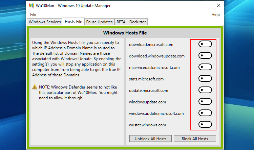Click the Windows Hosts File heading
Viewport: 254px width, 150px height.
click(125, 33)
